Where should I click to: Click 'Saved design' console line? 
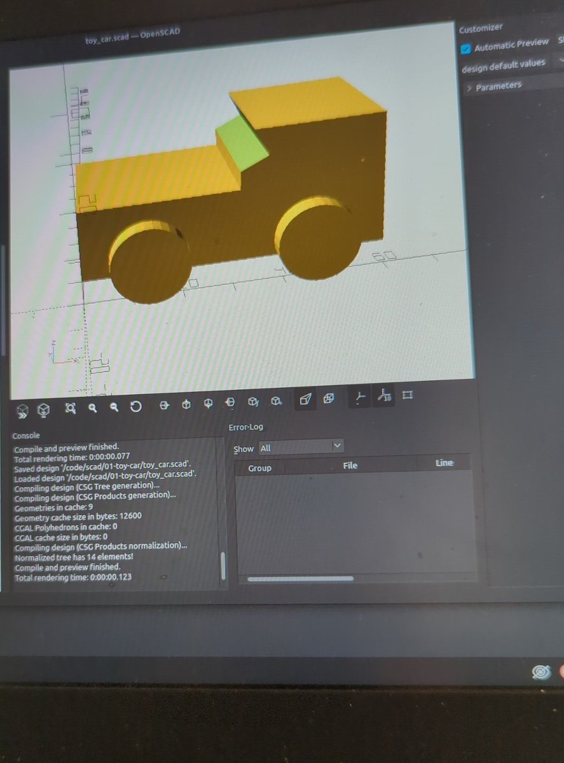click(x=102, y=465)
